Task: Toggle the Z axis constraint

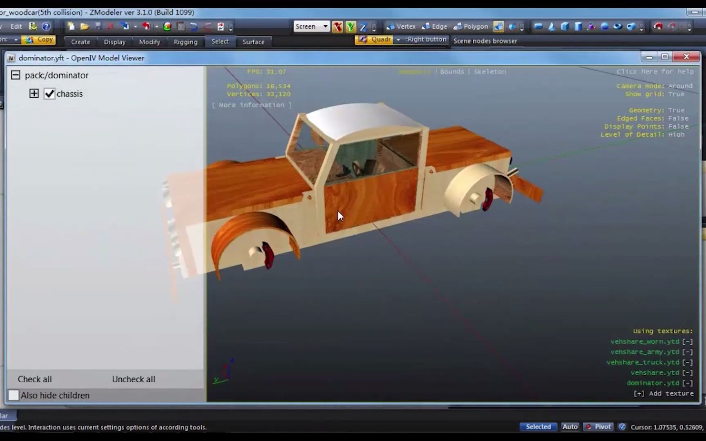Action: (363, 27)
